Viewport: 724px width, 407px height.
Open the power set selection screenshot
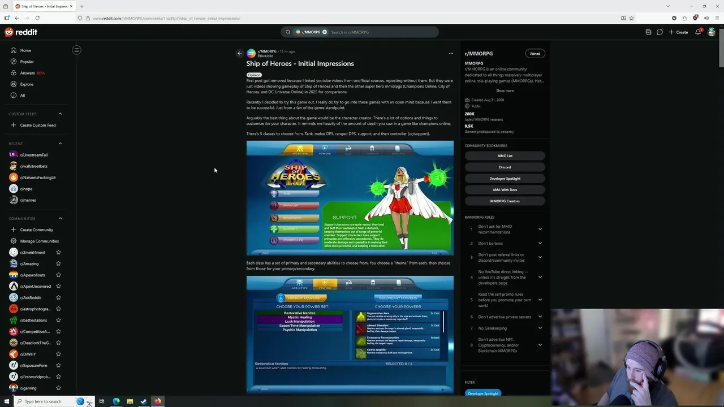pos(350,334)
